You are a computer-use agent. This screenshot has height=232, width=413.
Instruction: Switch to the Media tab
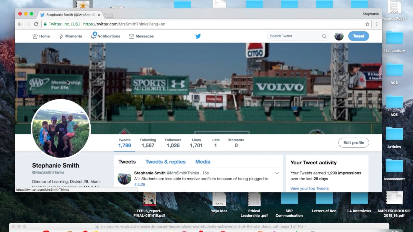tap(203, 162)
